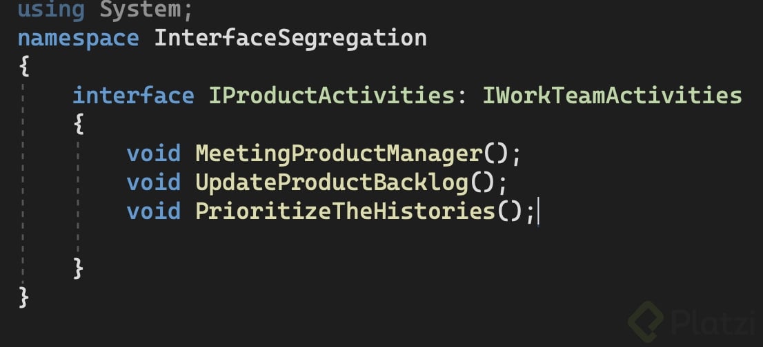The image size is (763, 347).
Task: Click the InterfaceSegregation namespace name
Action: [290, 36]
